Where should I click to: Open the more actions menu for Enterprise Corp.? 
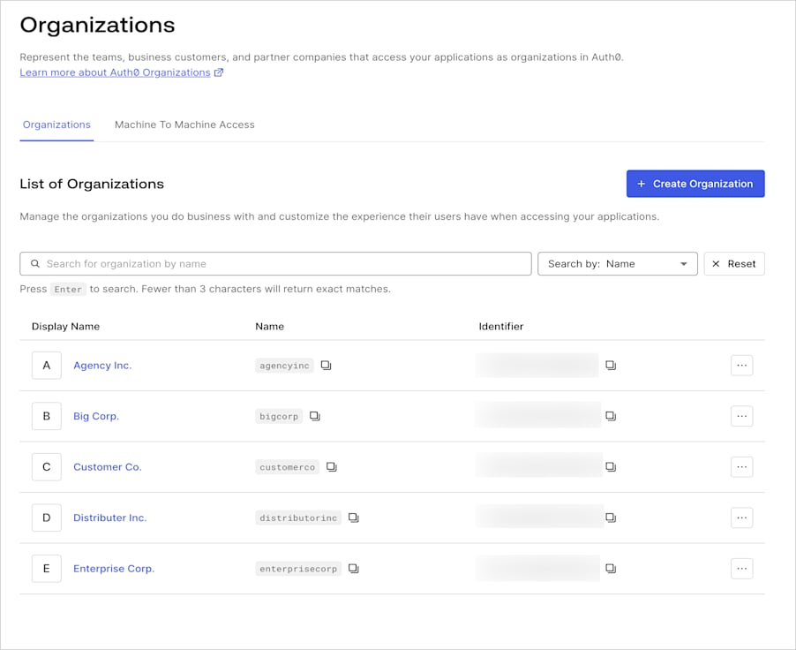click(741, 569)
